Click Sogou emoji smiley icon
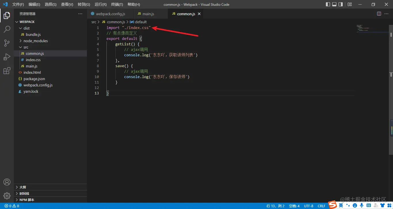The width and height of the screenshot is (393, 209). tap(355, 205)
